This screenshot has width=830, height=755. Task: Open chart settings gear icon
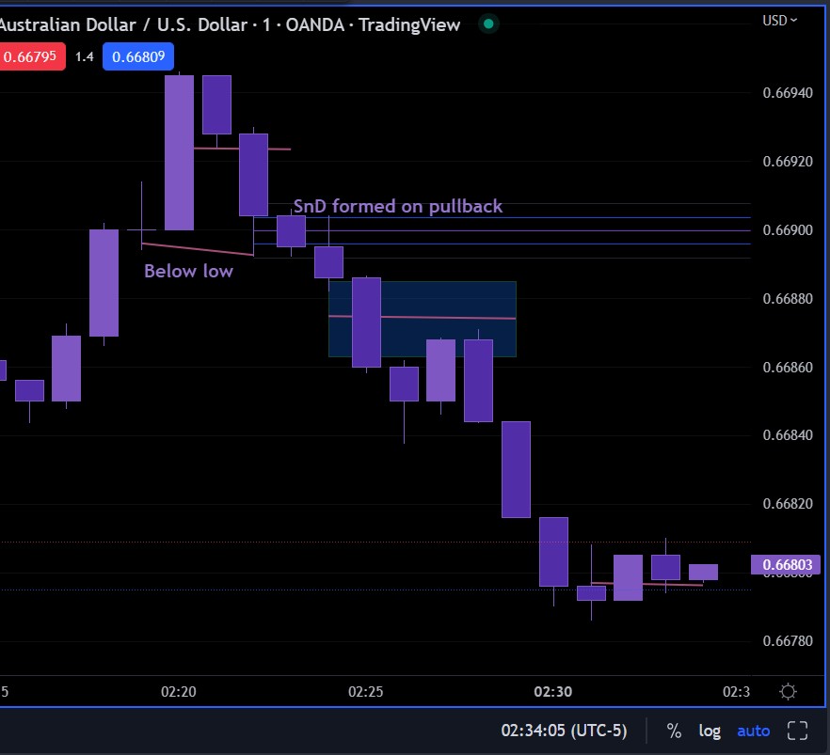[x=788, y=692]
